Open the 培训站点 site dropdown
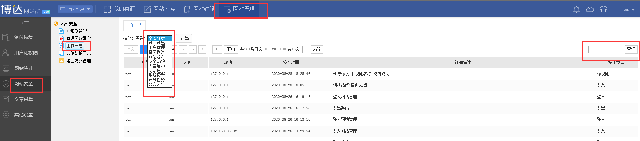This screenshot has width=640, height=141. coord(75,9)
